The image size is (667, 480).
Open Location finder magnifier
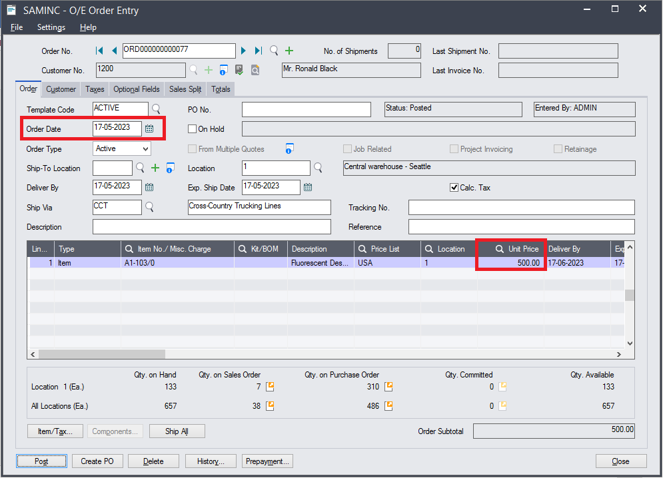318,168
